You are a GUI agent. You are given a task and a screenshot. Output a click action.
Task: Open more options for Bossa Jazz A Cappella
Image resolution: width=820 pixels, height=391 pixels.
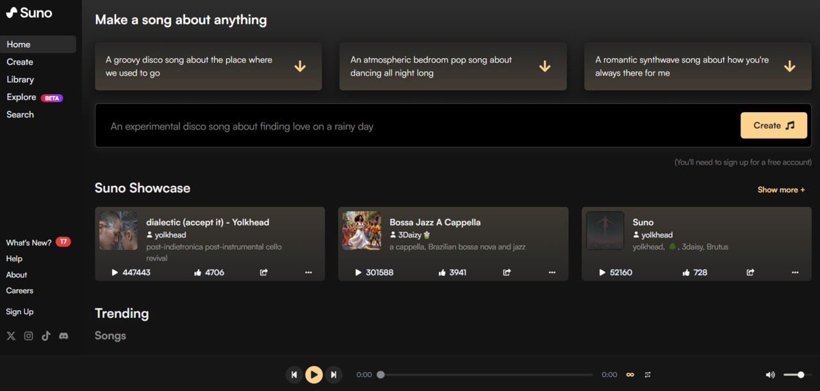click(x=552, y=272)
